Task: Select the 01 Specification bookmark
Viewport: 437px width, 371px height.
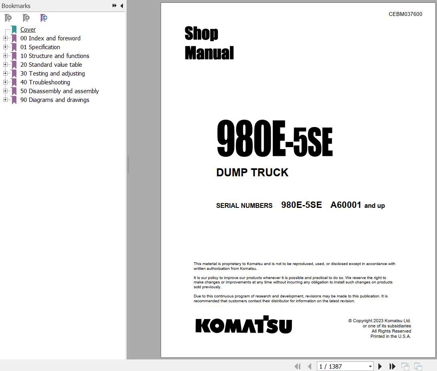Action: tap(40, 47)
